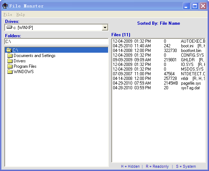Click the Program Files folder icon
The height and width of the screenshot is (171, 209).
[x=10, y=66]
